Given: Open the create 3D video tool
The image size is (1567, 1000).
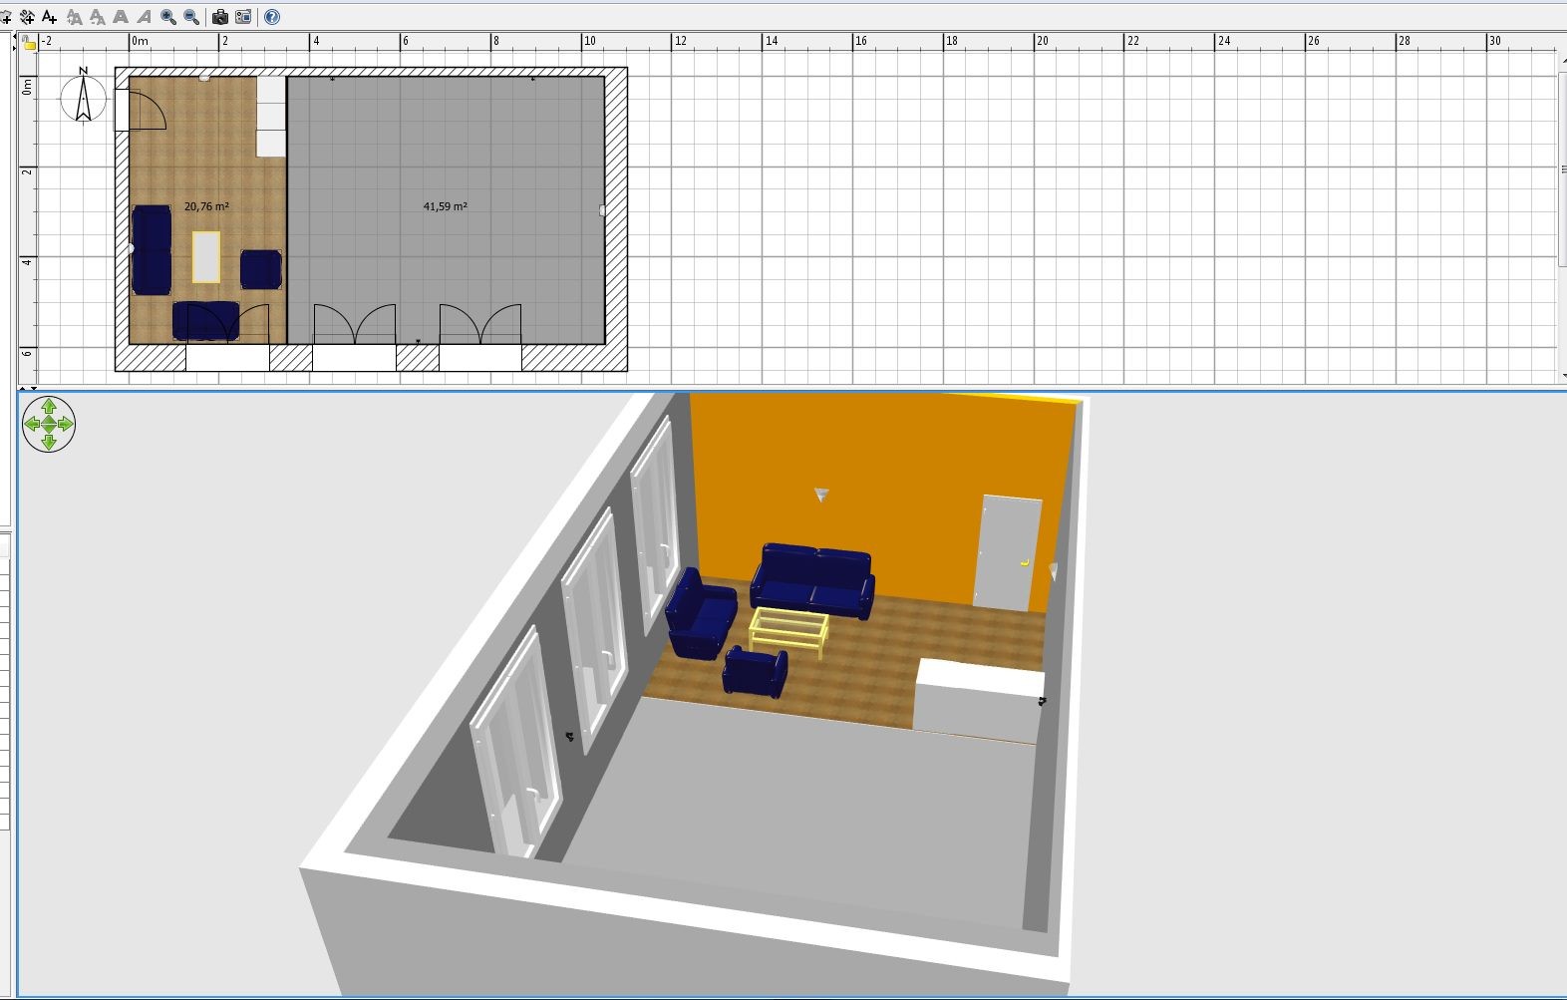Looking at the screenshot, I should [x=243, y=17].
